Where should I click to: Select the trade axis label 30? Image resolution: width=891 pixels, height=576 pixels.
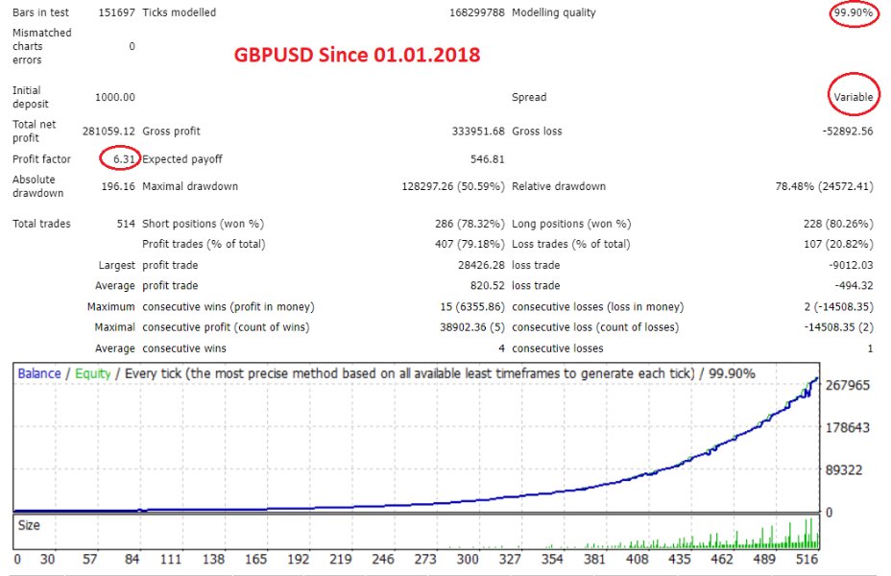(47, 559)
